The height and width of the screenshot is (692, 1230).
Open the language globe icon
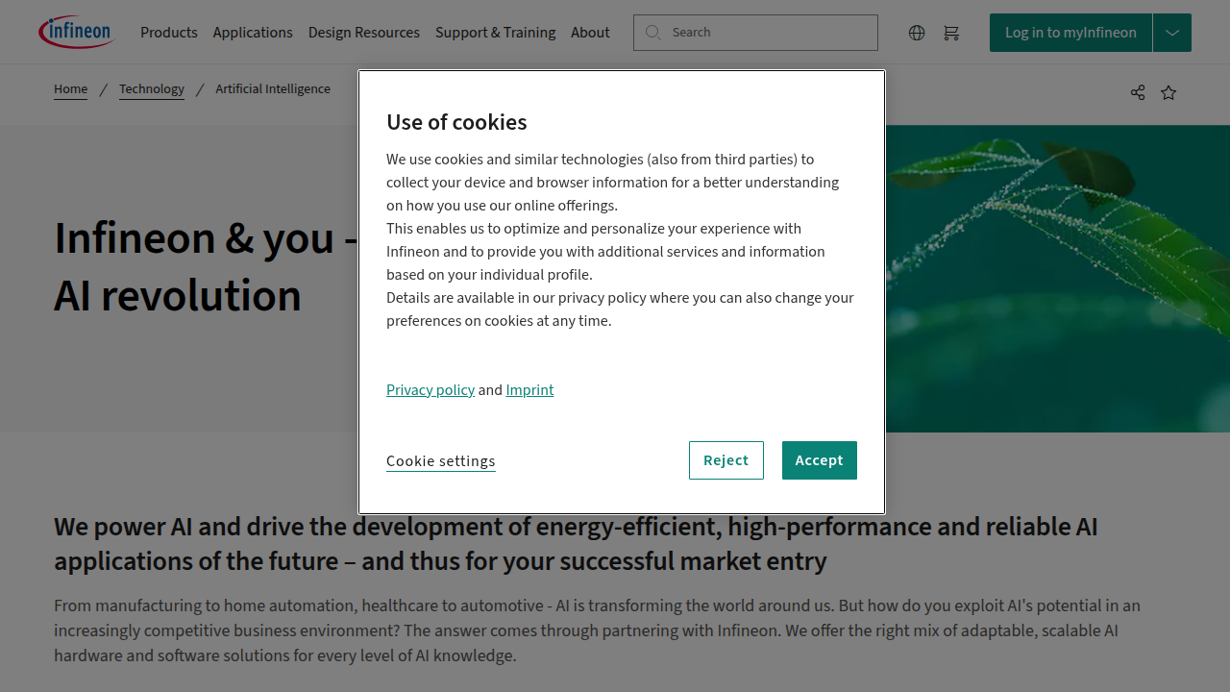(917, 33)
